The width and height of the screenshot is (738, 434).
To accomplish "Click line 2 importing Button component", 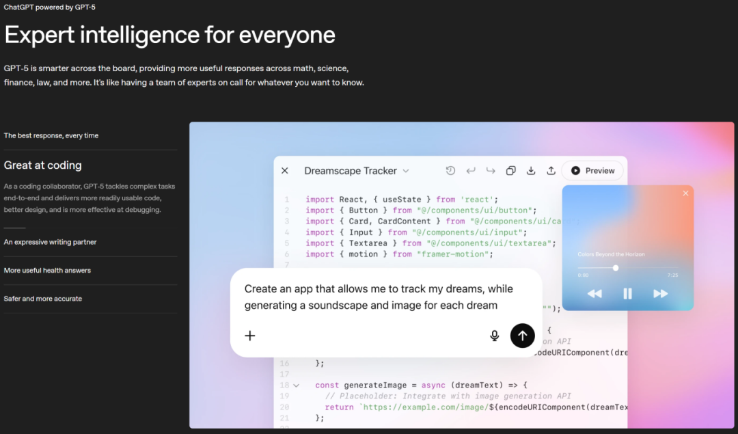I will pyautogui.click(x=421, y=211).
